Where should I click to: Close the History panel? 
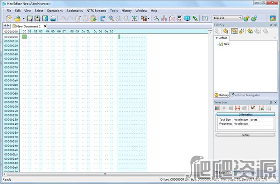coord(275,25)
